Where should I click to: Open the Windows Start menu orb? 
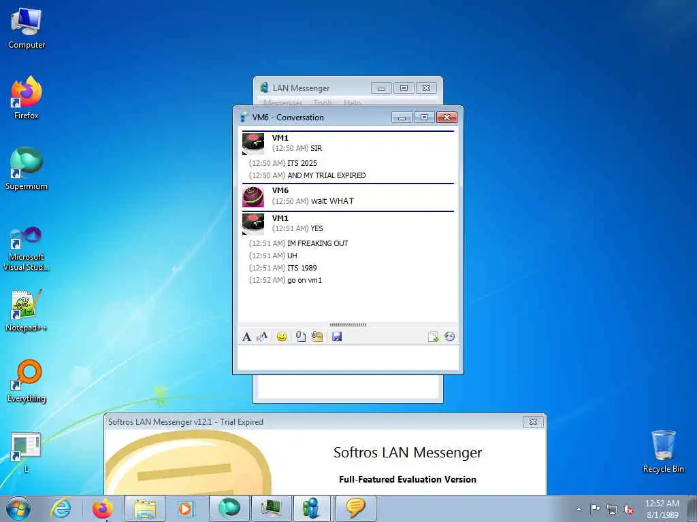point(18,508)
